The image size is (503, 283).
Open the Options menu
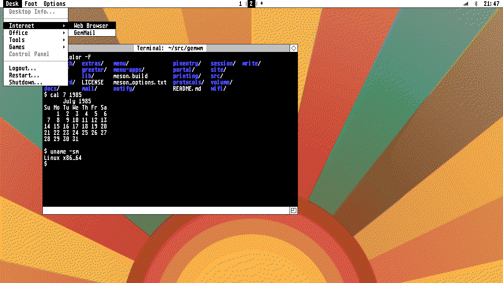point(55,4)
